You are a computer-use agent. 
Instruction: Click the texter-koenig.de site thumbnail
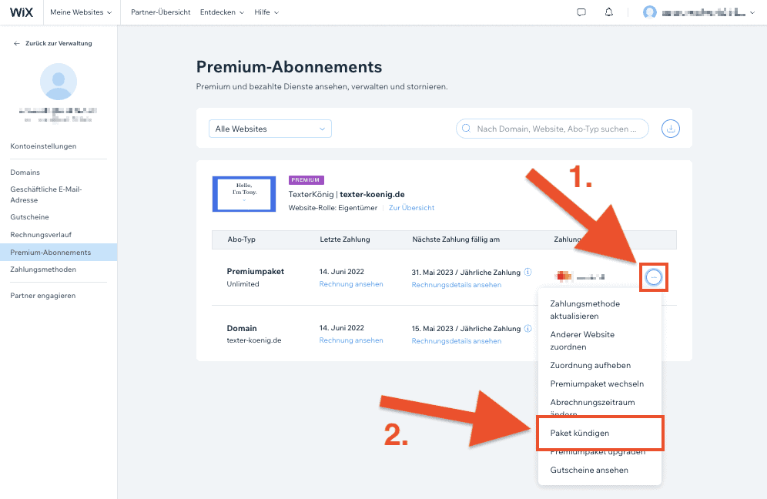[244, 194]
